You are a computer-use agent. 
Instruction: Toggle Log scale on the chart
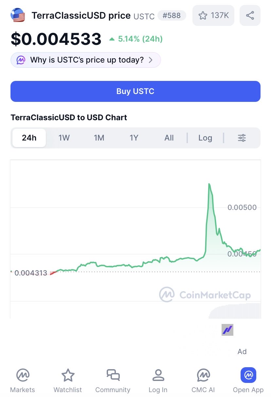point(205,138)
